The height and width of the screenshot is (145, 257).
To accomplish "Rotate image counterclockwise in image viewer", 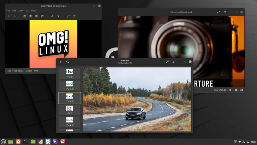I will coord(52,16).
